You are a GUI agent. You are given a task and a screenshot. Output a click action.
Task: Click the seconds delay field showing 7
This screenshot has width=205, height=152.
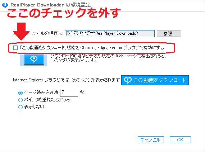69,93
